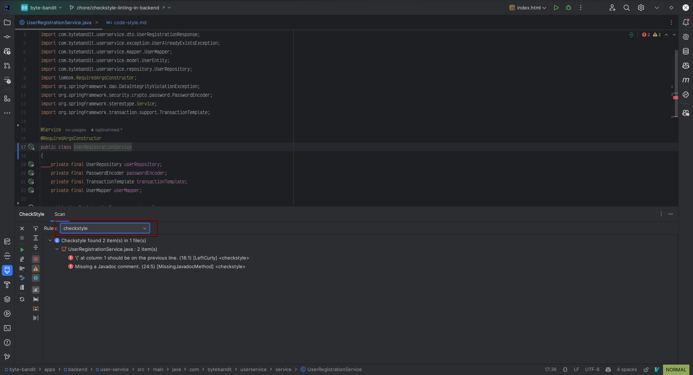The width and height of the screenshot is (693, 375).
Task: Click user-service breadcrumb in navigation bar
Action: pyautogui.click(x=112, y=370)
